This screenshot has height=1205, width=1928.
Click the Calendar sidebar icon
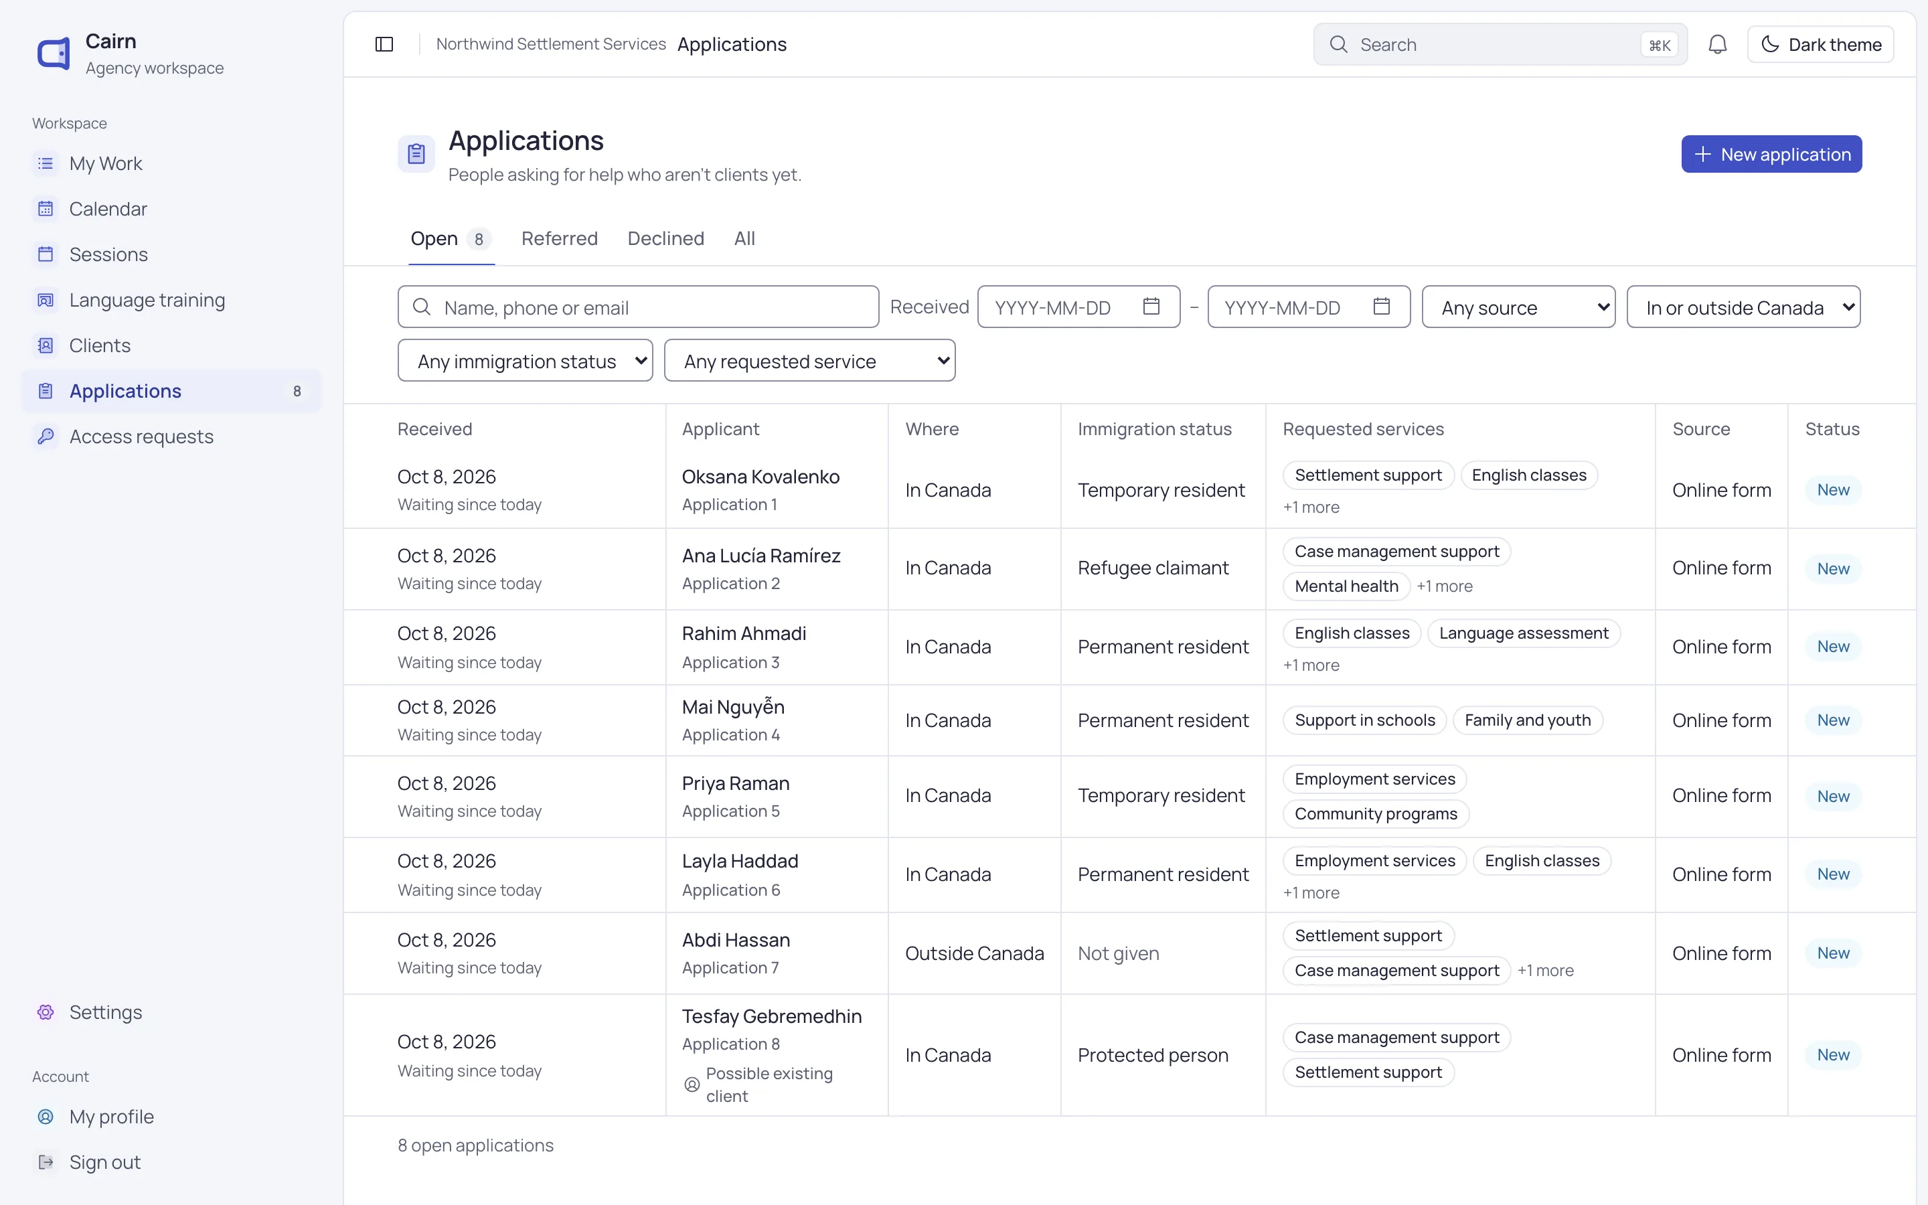pyautogui.click(x=46, y=209)
